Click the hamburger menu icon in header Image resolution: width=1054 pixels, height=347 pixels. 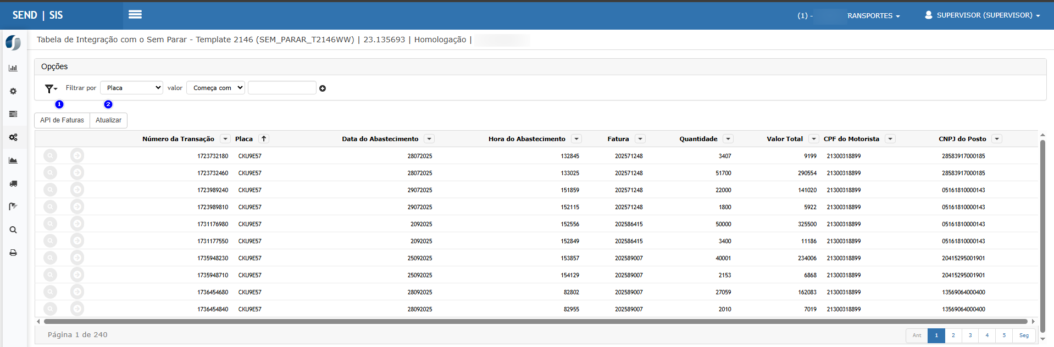pyautogui.click(x=135, y=15)
